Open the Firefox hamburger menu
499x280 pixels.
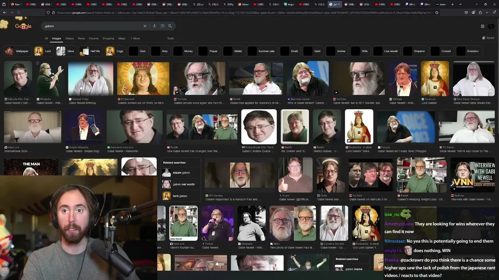[x=494, y=12]
